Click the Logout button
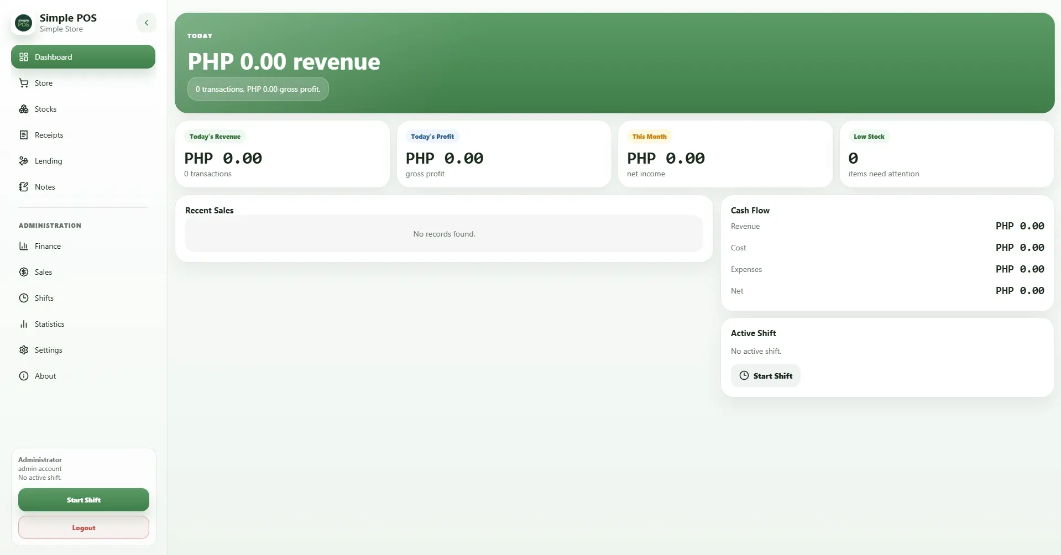 [83, 527]
